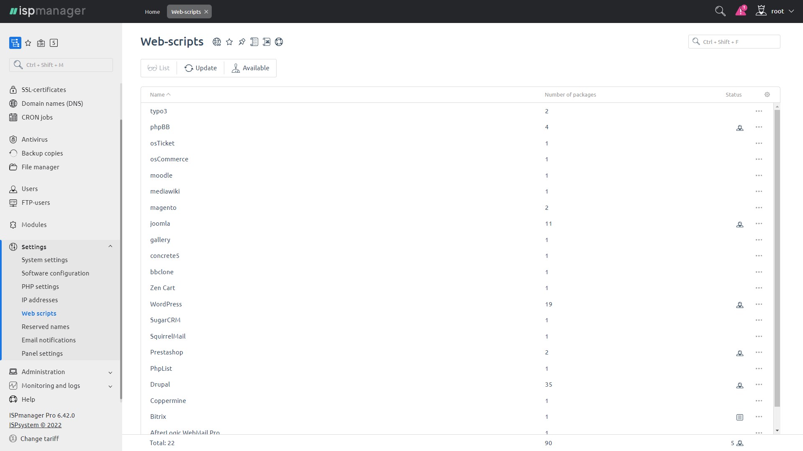The height and width of the screenshot is (451, 803).
Task: Pin the Web-scripts page
Action: (242, 42)
